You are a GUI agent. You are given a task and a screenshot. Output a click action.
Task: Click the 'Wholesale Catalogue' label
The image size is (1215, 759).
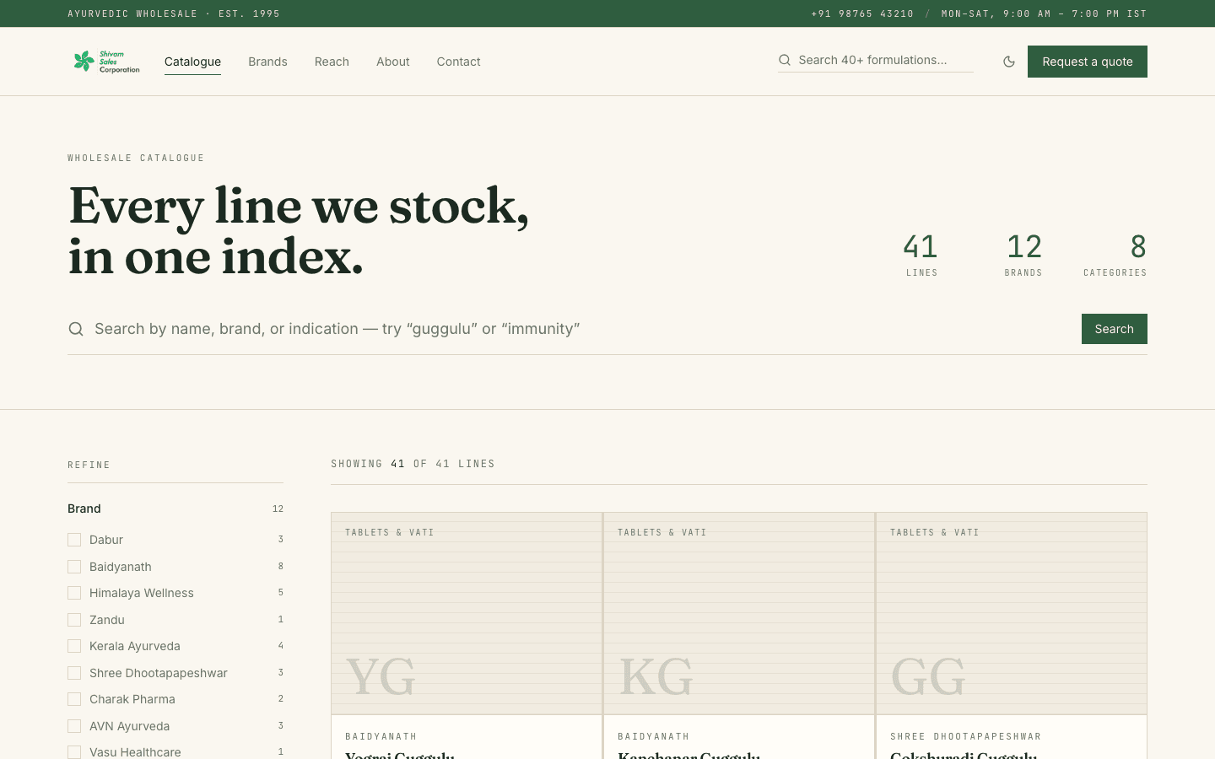pyautogui.click(x=136, y=158)
